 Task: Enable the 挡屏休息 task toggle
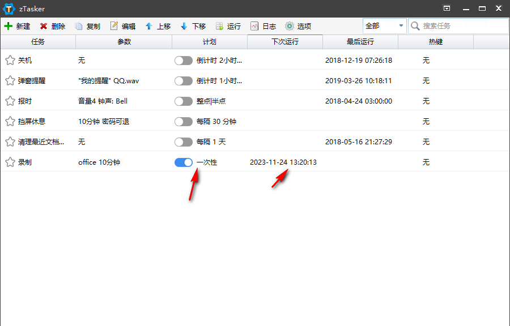[184, 122]
